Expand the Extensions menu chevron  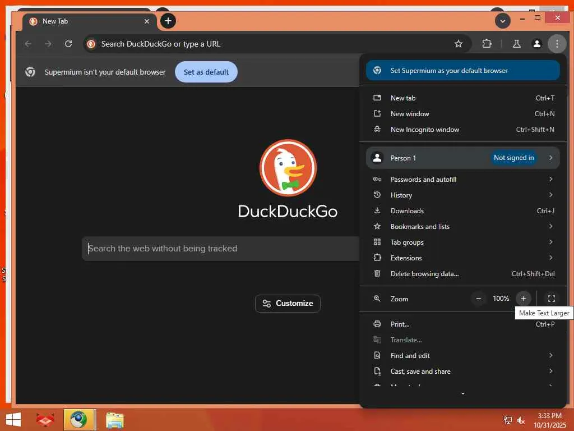(x=550, y=258)
